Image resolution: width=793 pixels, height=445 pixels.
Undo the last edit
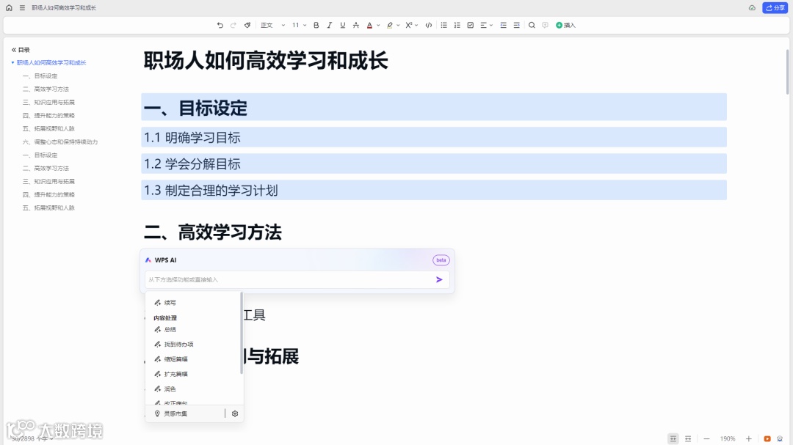coord(220,25)
